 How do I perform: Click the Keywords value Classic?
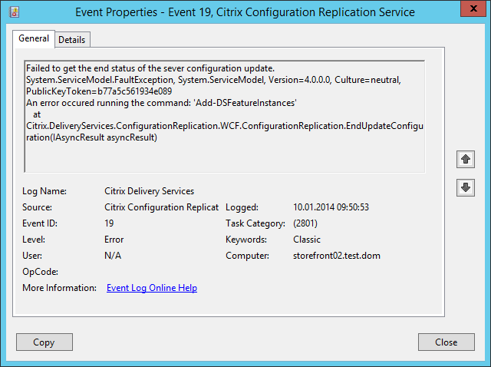point(307,240)
